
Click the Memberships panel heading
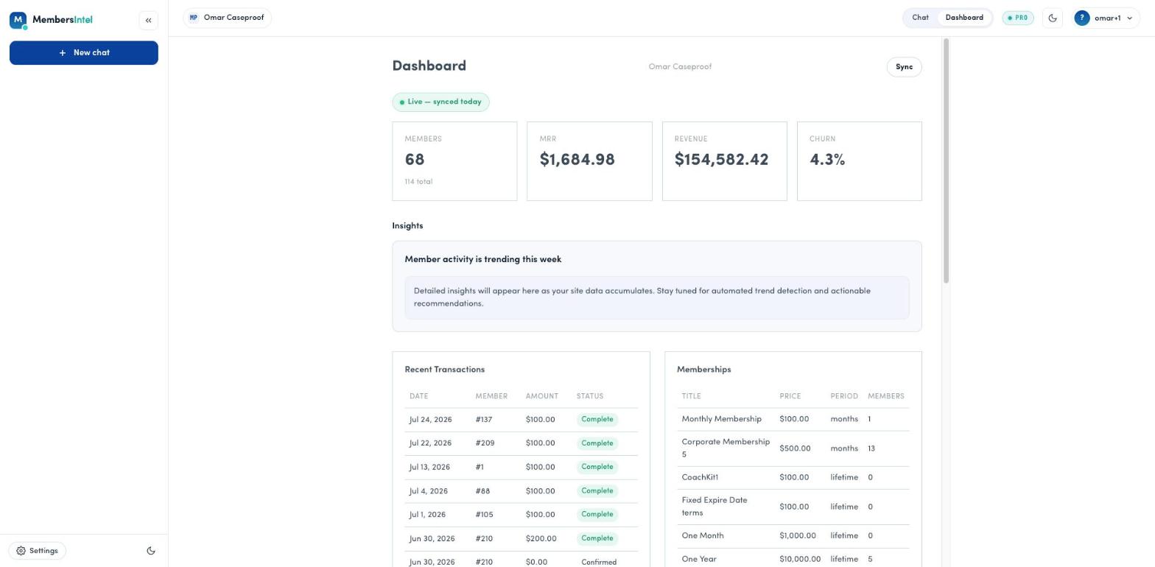point(704,370)
